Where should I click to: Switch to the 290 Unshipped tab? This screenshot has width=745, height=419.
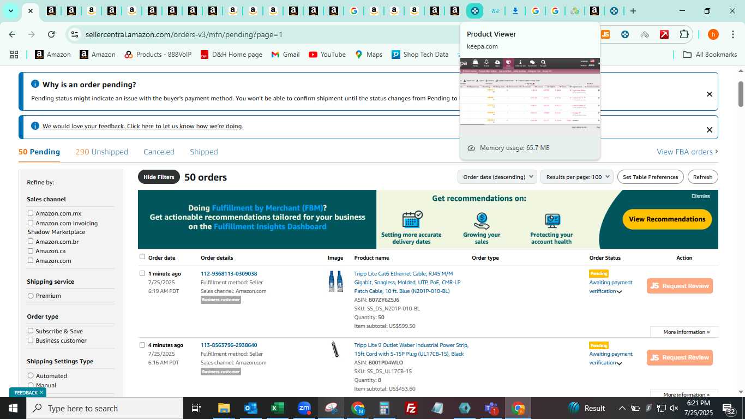101,152
